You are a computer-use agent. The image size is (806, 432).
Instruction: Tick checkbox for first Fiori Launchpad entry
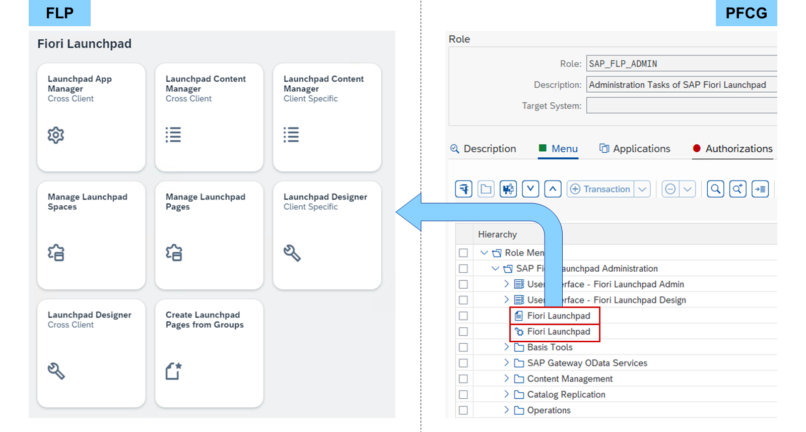click(463, 316)
